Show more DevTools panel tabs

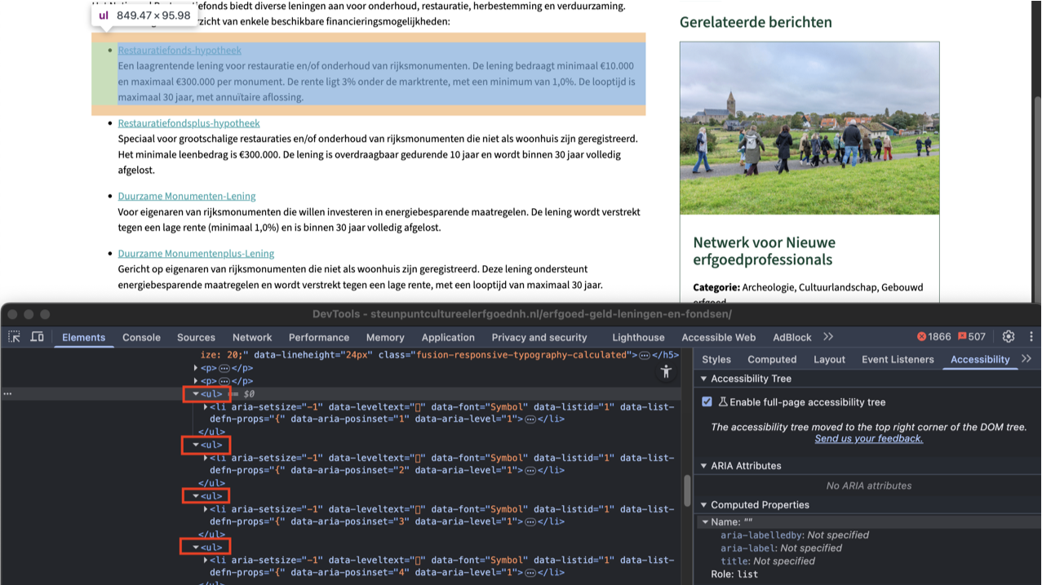828,337
